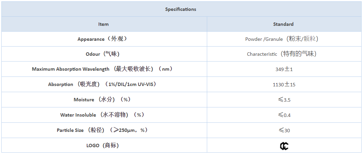The width and height of the screenshot is (363, 154).
Task: Click the CC logo trademark icon
Action: pyautogui.click(x=284, y=146)
